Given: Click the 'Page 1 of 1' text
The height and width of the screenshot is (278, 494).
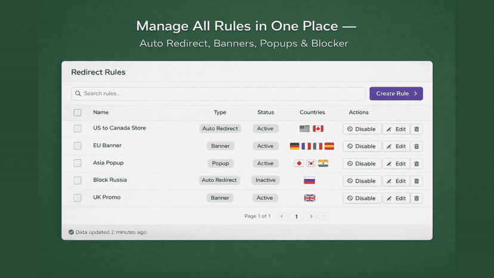Looking at the screenshot, I should click(x=257, y=216).
